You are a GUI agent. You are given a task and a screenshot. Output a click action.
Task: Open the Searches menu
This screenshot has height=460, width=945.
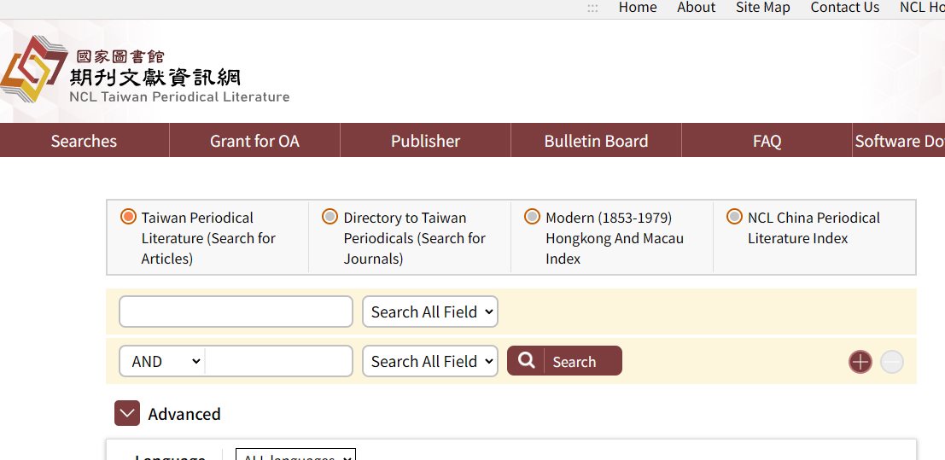(x=84, y=141)
